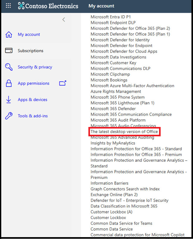Click 'Microsoft 365 Audit Platform'
Image resolution: width=193 pixels, height=239 pixels.
pyautogui.click(x=118, y=120)
